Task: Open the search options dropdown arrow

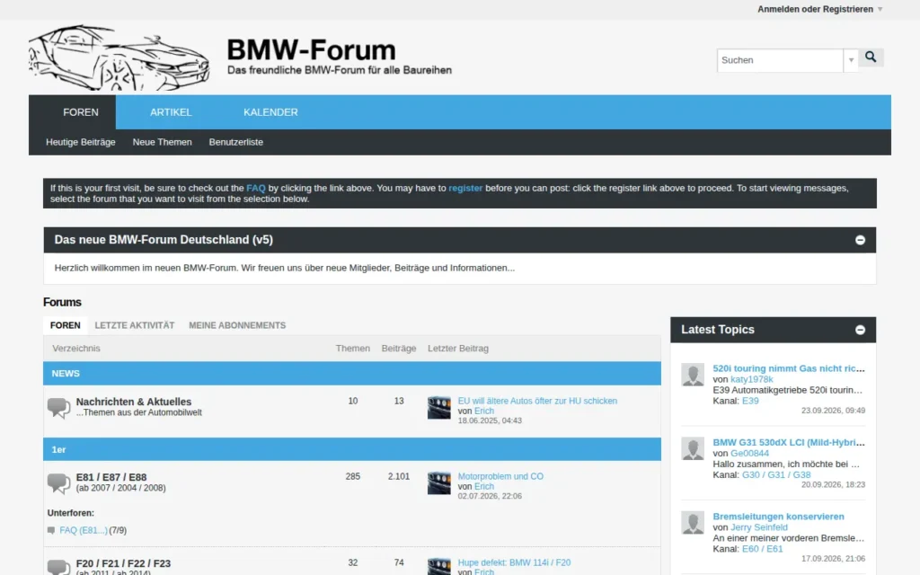Action: click(851, 60)
